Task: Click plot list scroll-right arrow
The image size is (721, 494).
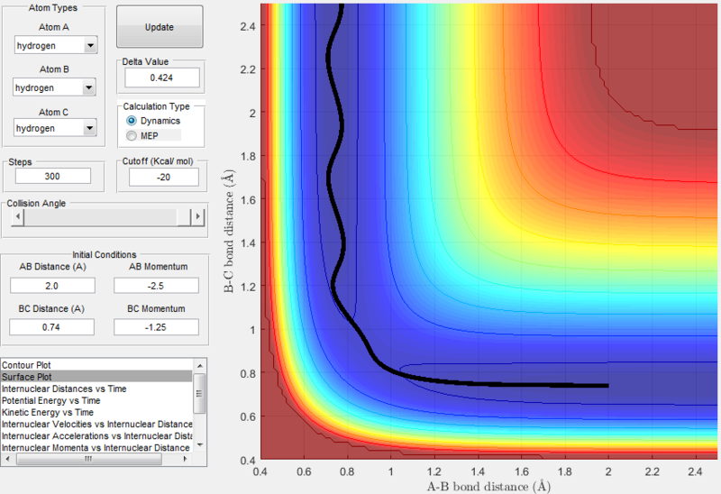Action: pyautogui.click(x=186, y=459)
